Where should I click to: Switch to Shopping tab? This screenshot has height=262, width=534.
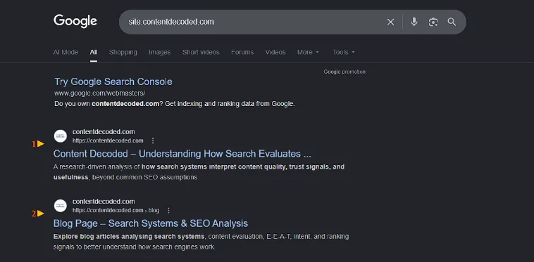click(123, 52)
